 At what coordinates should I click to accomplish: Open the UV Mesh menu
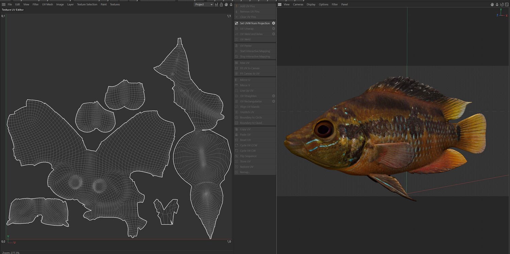[x=48, y=4]
